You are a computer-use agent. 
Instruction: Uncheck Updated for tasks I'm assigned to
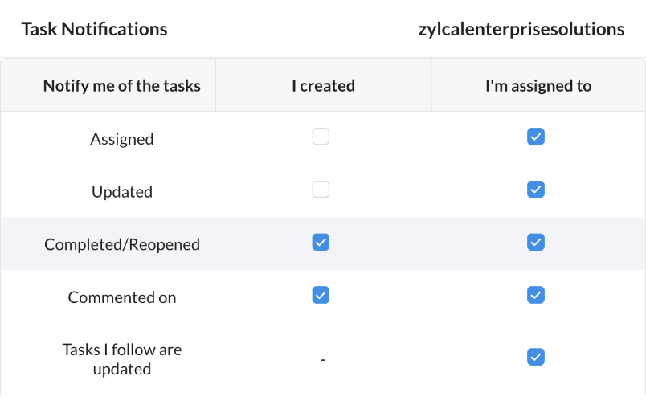(536, 190)
